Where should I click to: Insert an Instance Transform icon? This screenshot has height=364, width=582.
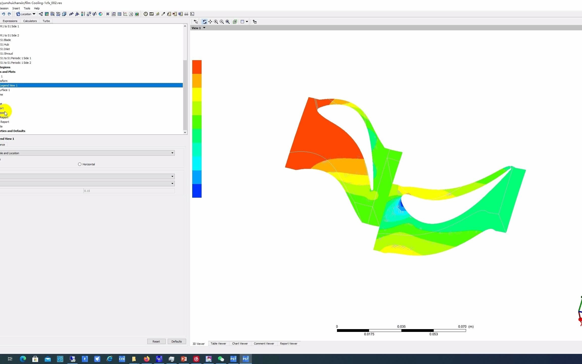pos(89,14)
